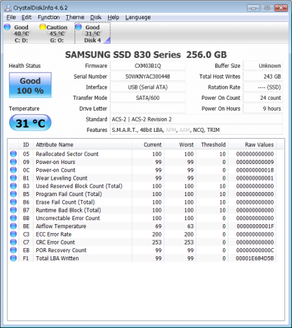
Task: Click the blue status icon for Disk 4
Action: (x=79, y=27)
